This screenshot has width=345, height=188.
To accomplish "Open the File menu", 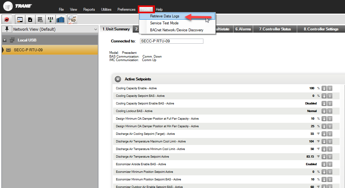I will coord(61,9).
